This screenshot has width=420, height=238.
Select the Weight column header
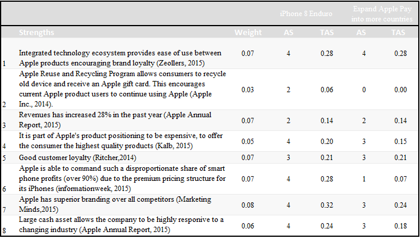pos(247,32)
